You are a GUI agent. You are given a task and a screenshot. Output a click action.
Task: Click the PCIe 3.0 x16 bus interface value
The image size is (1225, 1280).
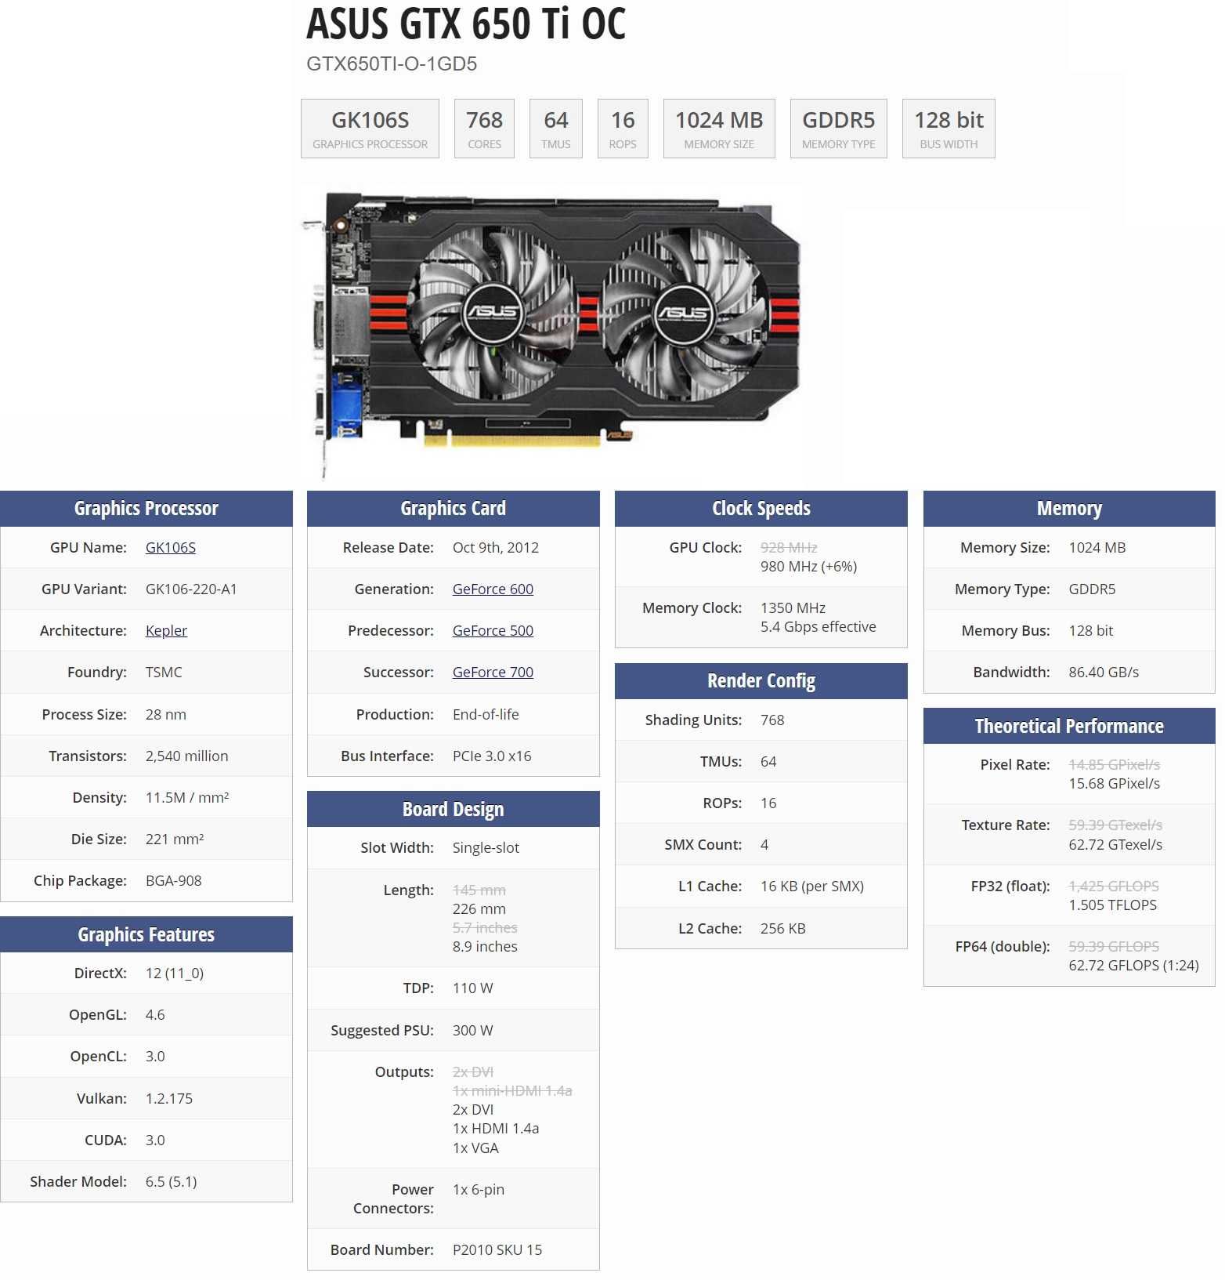point(492,756)
